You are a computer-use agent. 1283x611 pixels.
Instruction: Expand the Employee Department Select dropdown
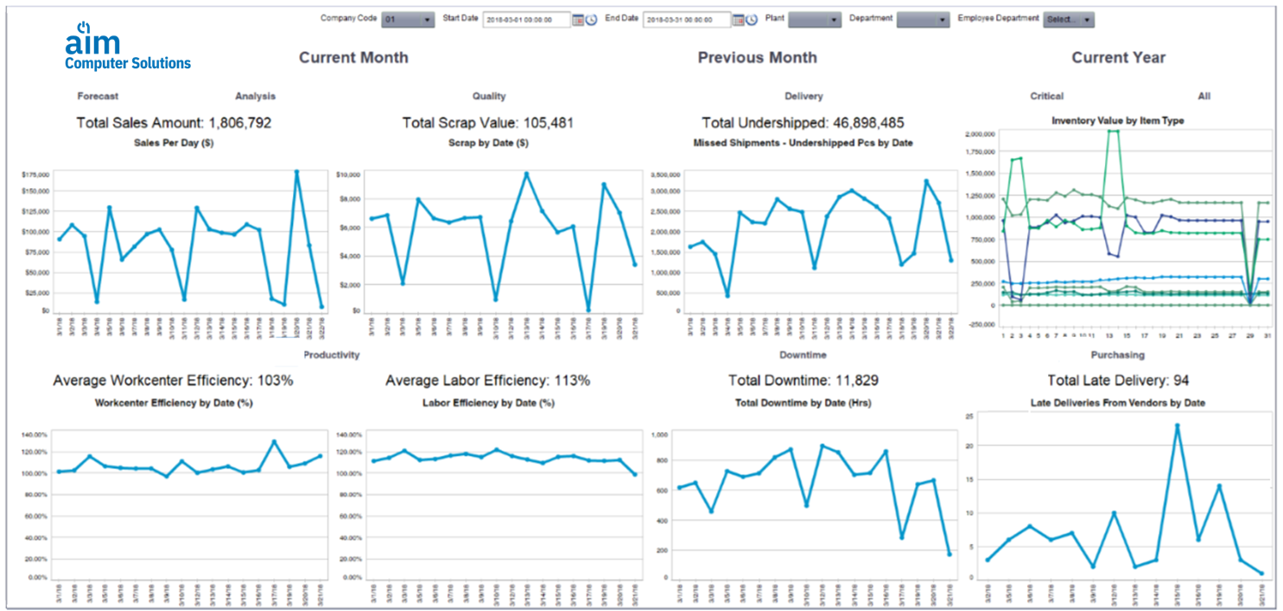coord(1068,20)
